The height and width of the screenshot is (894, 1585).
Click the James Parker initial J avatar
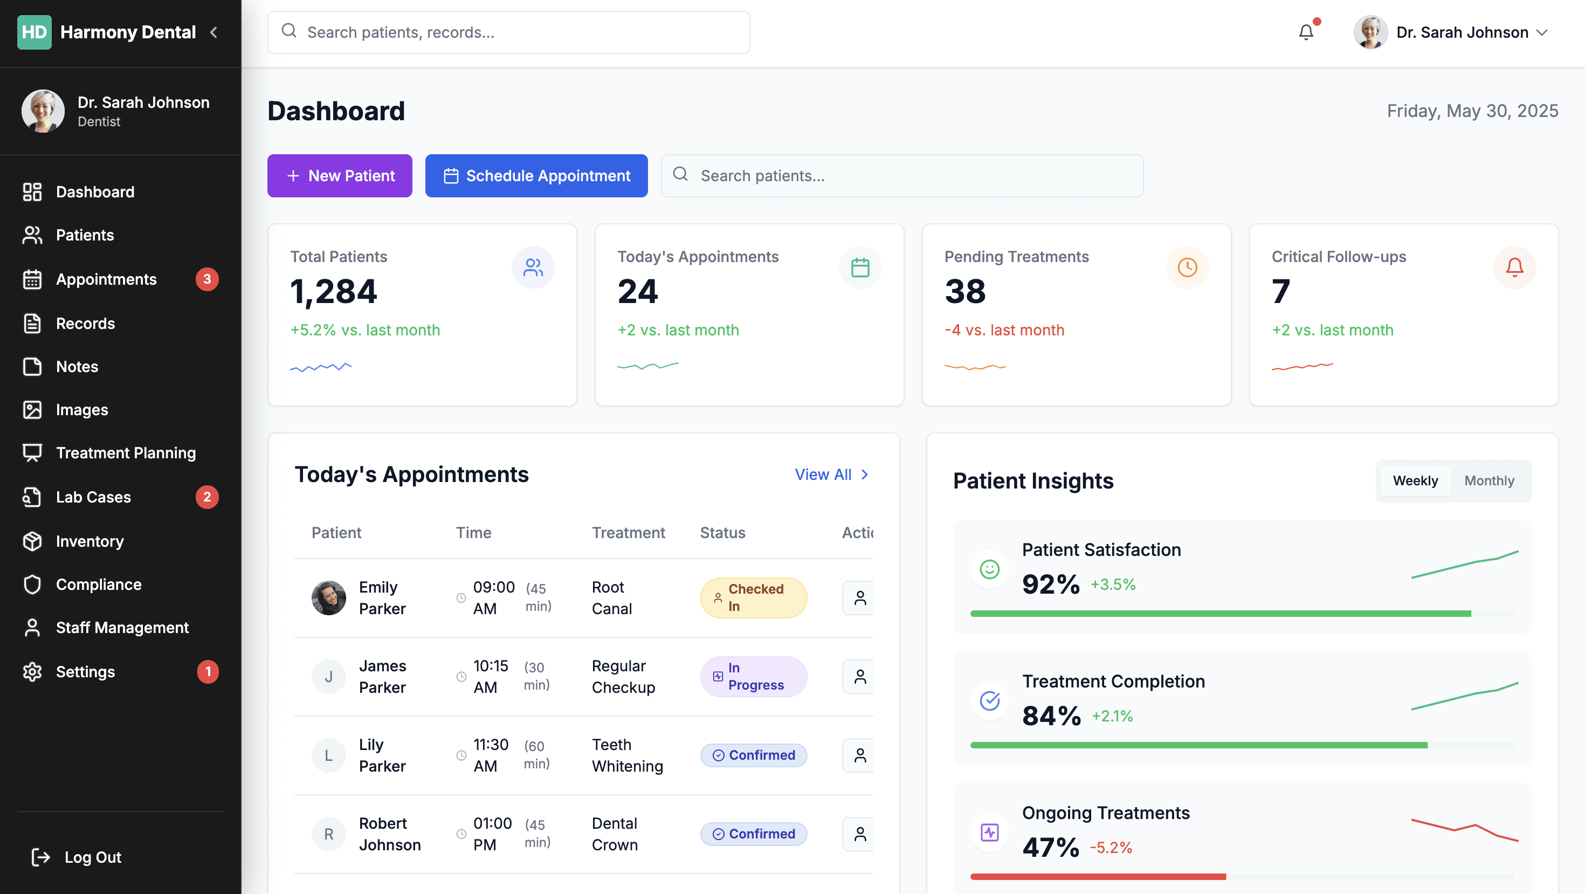328,677
